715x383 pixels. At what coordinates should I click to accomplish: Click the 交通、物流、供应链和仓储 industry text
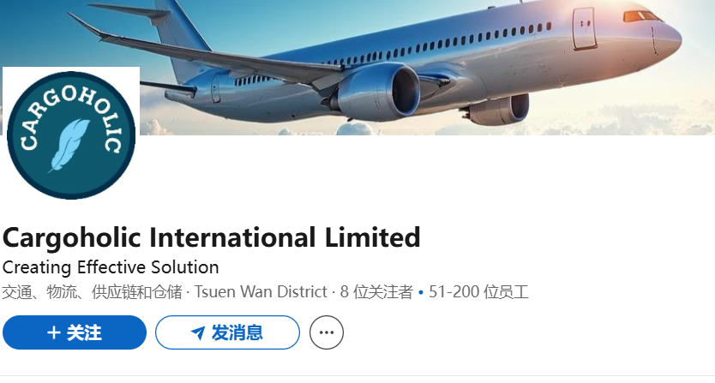(92, 292)
